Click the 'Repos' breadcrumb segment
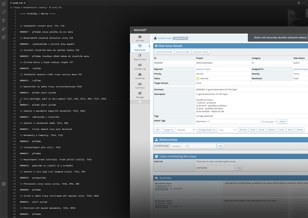308x218 pixels. click(x=17, y=7)
